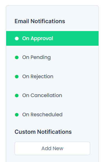Select the 'Pending' word in the list
This screenshot has width=105, height=162.
tap(41, 58)
